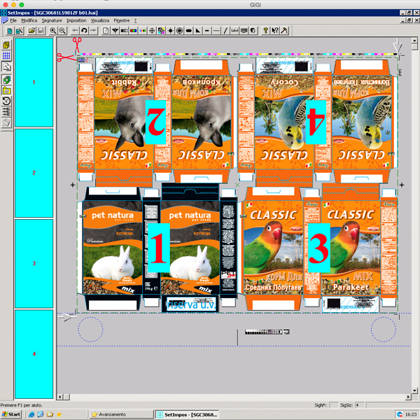This screenshot has width=420, height=420.
Task: Open file using the yellow folder toolbar icon
Action: pyautogui.click(x=31, y=31)
